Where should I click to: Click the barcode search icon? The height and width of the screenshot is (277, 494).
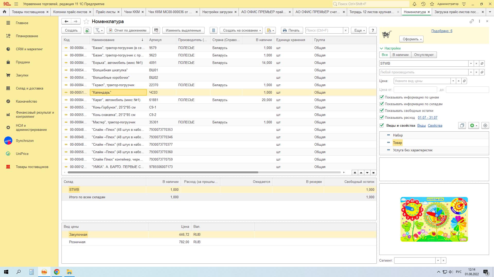click(x=156, y=30)
